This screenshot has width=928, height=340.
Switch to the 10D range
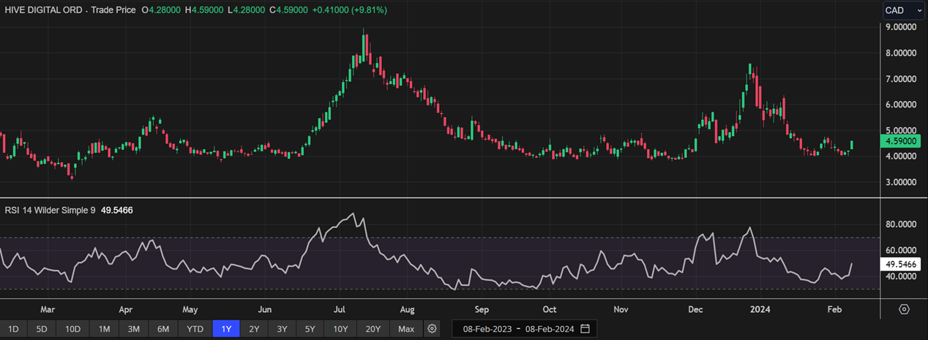[72, 329]
